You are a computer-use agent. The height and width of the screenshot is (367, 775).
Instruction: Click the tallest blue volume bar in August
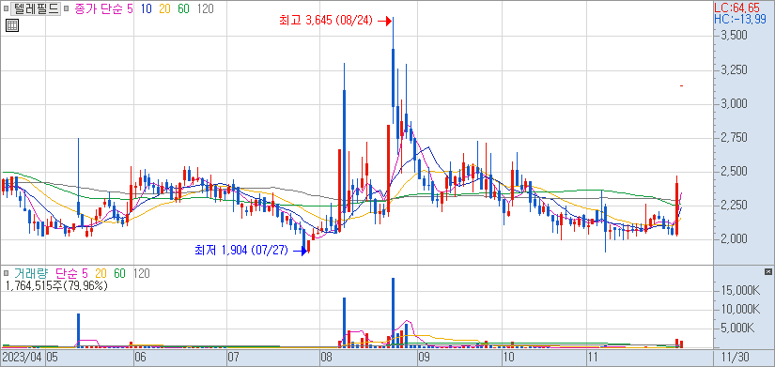tap(393, 313)
